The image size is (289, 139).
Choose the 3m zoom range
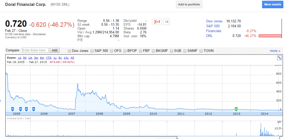tap(36, 58)
